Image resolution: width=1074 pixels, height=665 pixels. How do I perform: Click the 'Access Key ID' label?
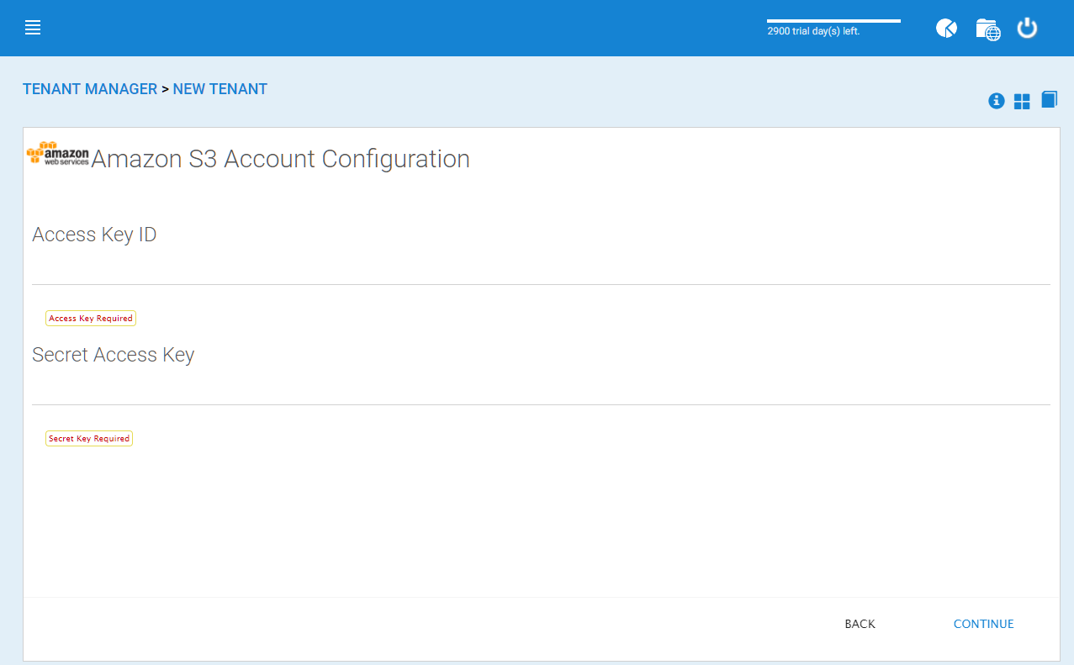[94, 235]
